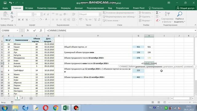Screen dimensions: 197x111
Task: Cancel formula entry with X icon
Action: tap(28, 31)
